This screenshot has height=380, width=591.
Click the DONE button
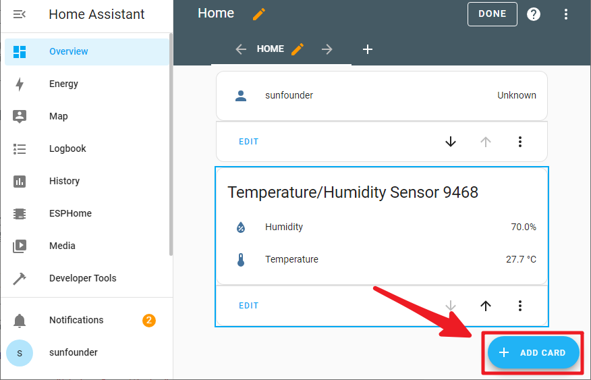pyautogui.click(x=492, y=14)
